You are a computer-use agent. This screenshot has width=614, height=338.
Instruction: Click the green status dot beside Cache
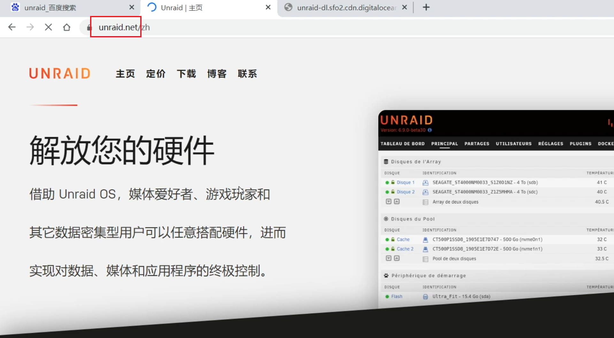(387, 239)
